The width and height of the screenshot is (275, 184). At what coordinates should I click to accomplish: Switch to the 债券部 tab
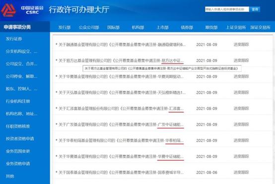pyautogui.click(x=187, y=27)
